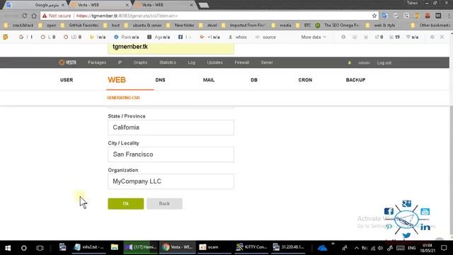Open the Firewall menu item
Viewport: 453px width, 255px height.
[x=242, y=62]
